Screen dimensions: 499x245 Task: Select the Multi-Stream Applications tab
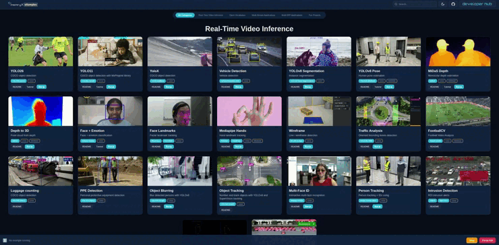pyautogui.click(x=263, y=15)
